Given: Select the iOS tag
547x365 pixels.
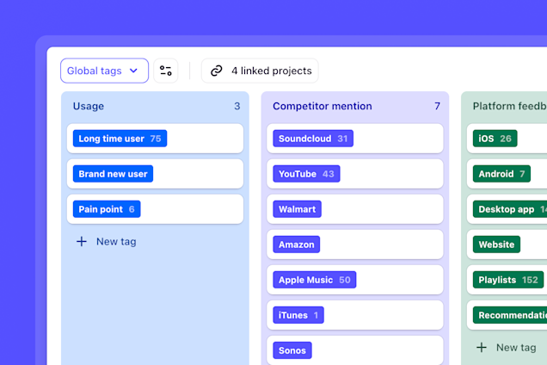Looking at the screenshot, I should click(495, 139).
